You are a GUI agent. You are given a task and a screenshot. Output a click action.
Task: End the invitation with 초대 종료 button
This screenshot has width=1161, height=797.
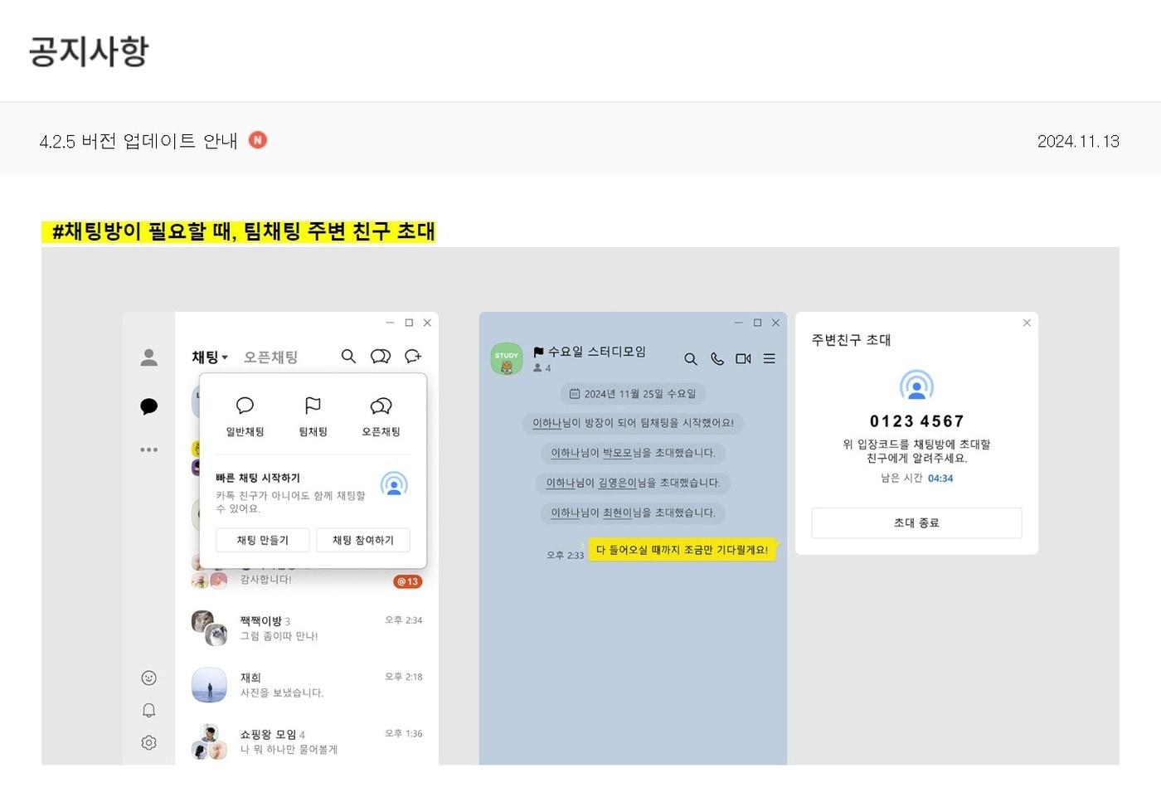[x=916, y=522]
